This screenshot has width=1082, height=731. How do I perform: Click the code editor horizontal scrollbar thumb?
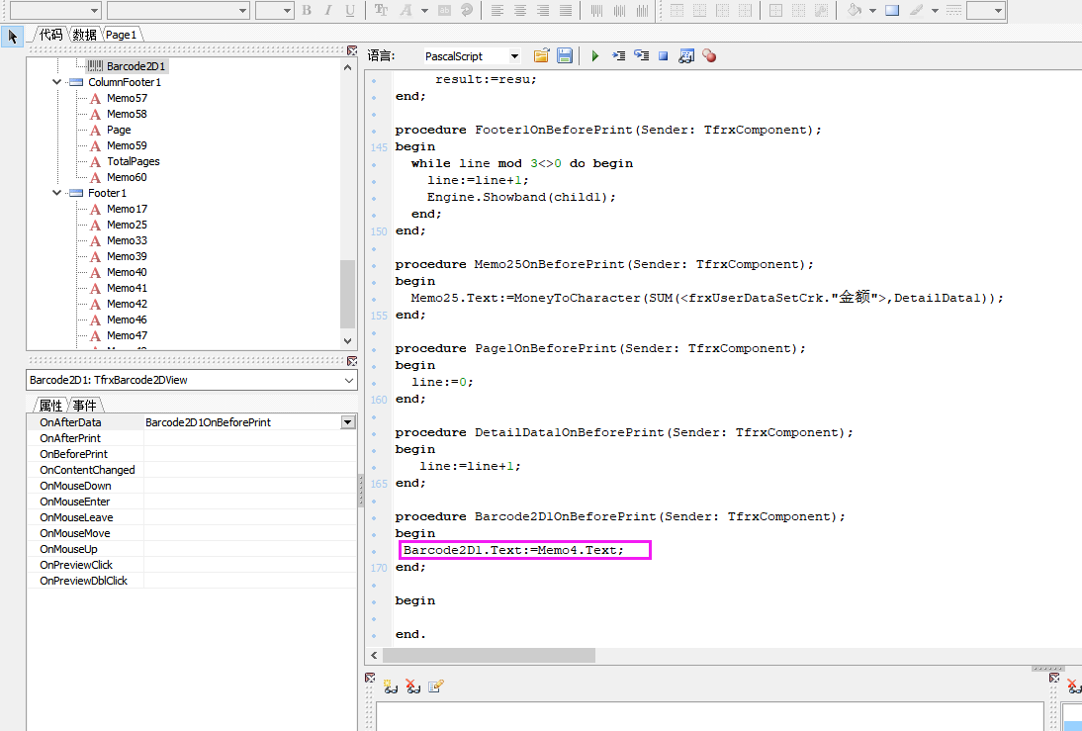pyautogui.click(x=489, y=655)
